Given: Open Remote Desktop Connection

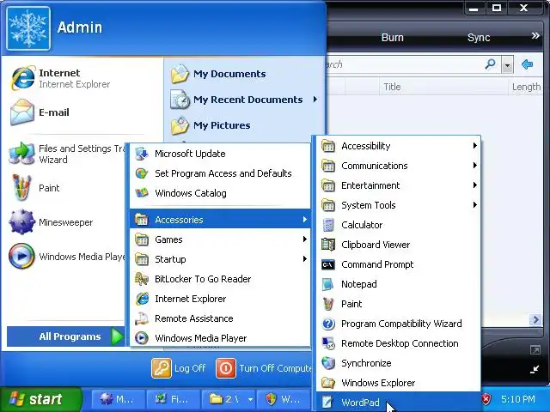Looking at the screenshot, I should (398, 343).
